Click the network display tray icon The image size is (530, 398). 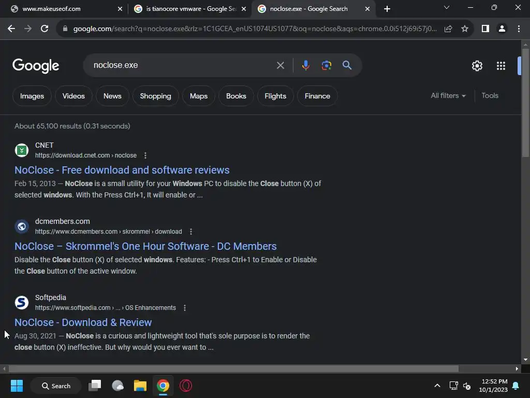(453, 386)
